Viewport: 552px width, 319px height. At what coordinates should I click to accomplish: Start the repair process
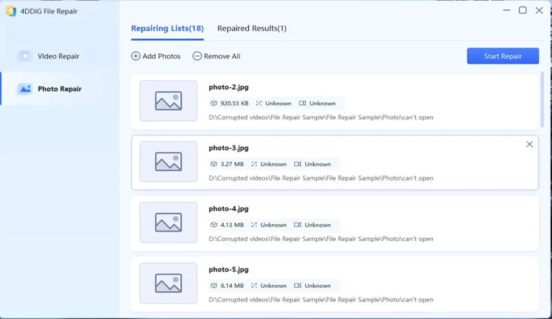(502, 56)
